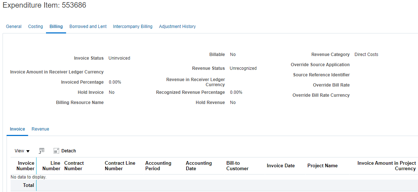The height and width of the screenshot is (192, 418).
Task: Open the View dropdown menu
Action: pos(22,151)
